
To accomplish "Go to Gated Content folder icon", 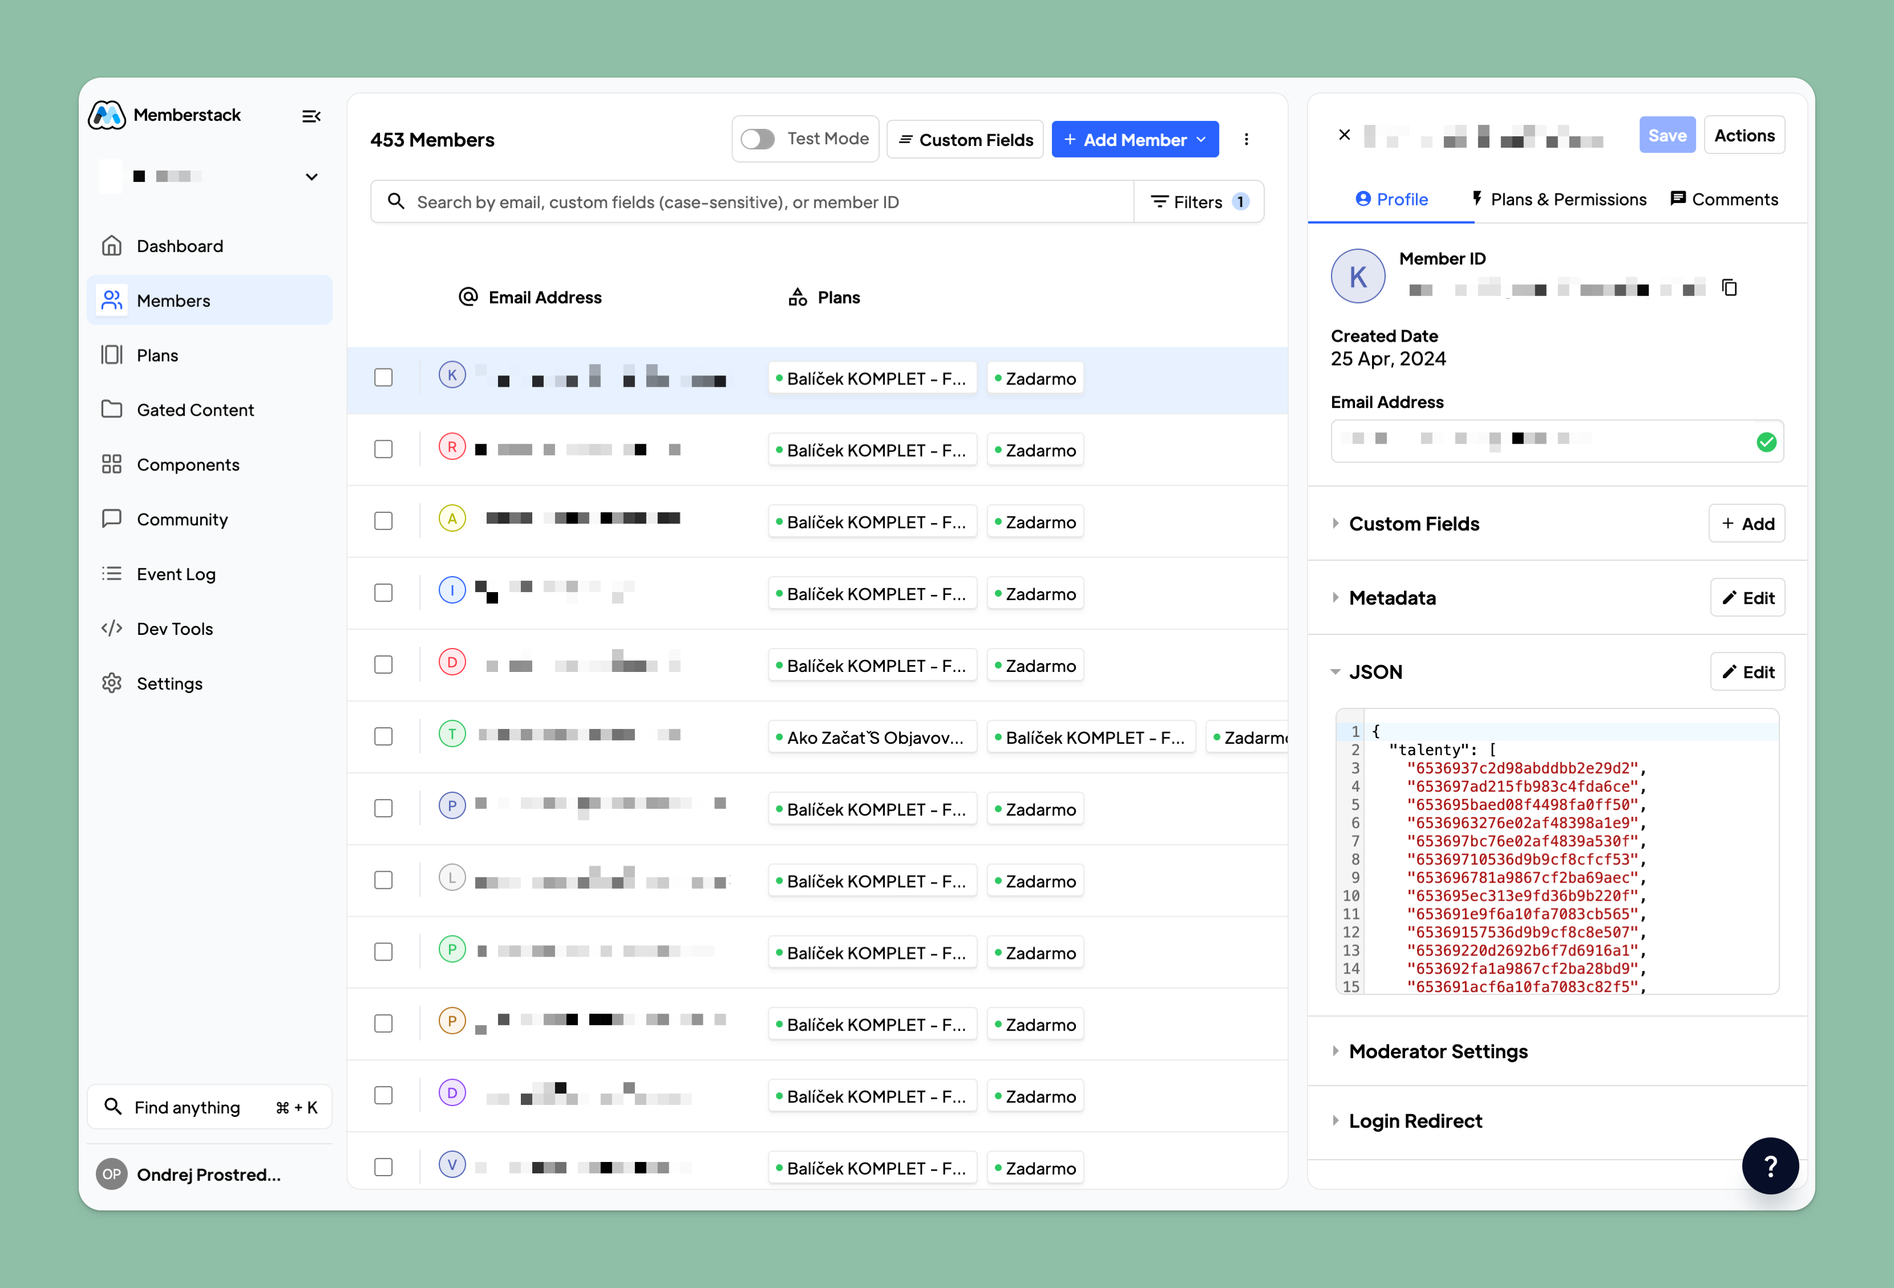I will click(112, 410).
